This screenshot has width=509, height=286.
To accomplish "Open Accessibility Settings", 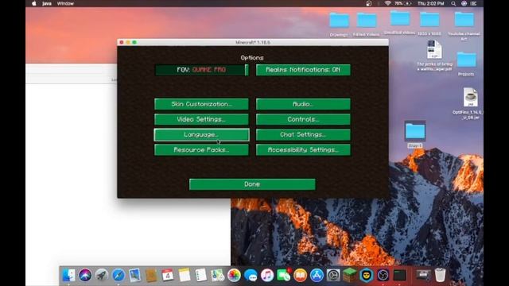I will point(303,150).
